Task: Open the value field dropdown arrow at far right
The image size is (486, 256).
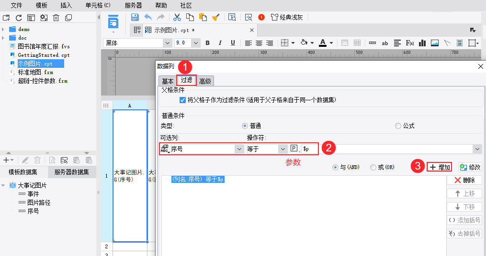Action: pos(477,149)
